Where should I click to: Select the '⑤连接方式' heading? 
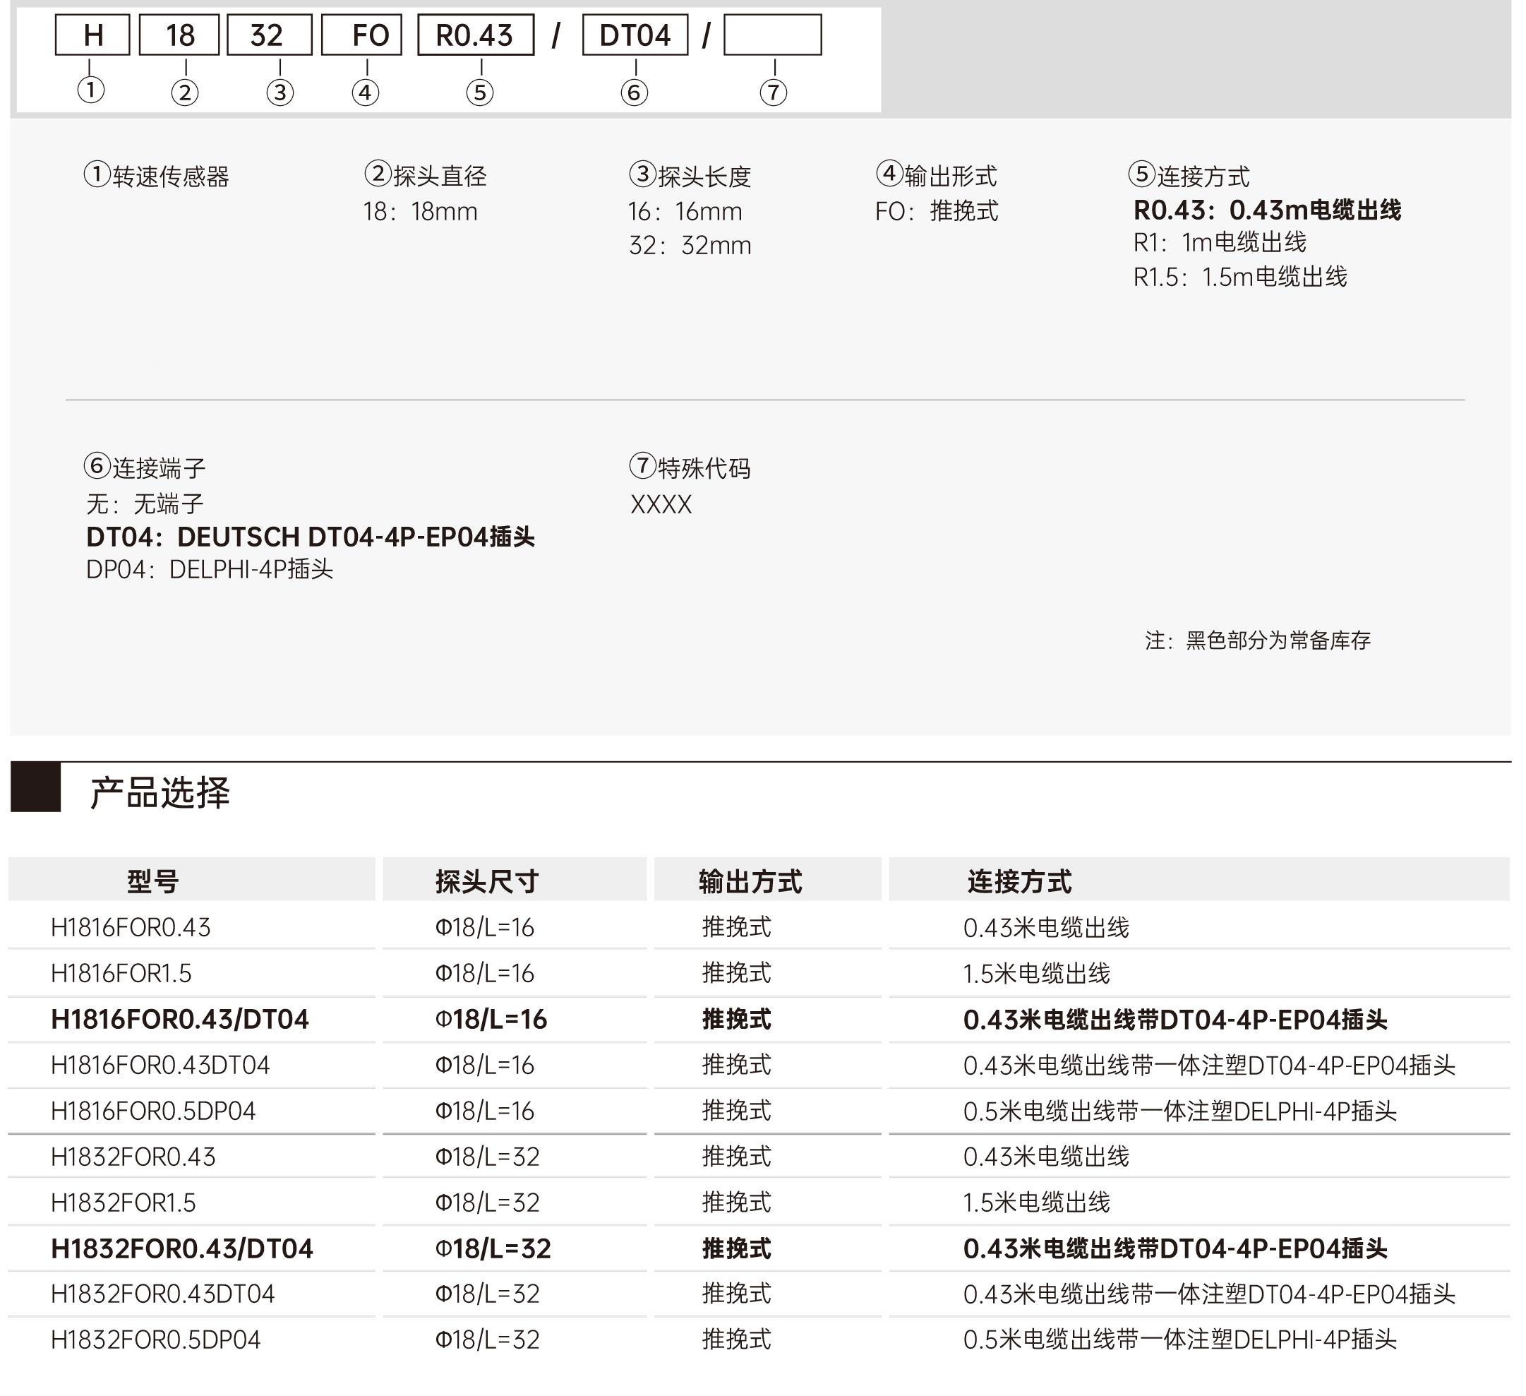(1189, 176)
